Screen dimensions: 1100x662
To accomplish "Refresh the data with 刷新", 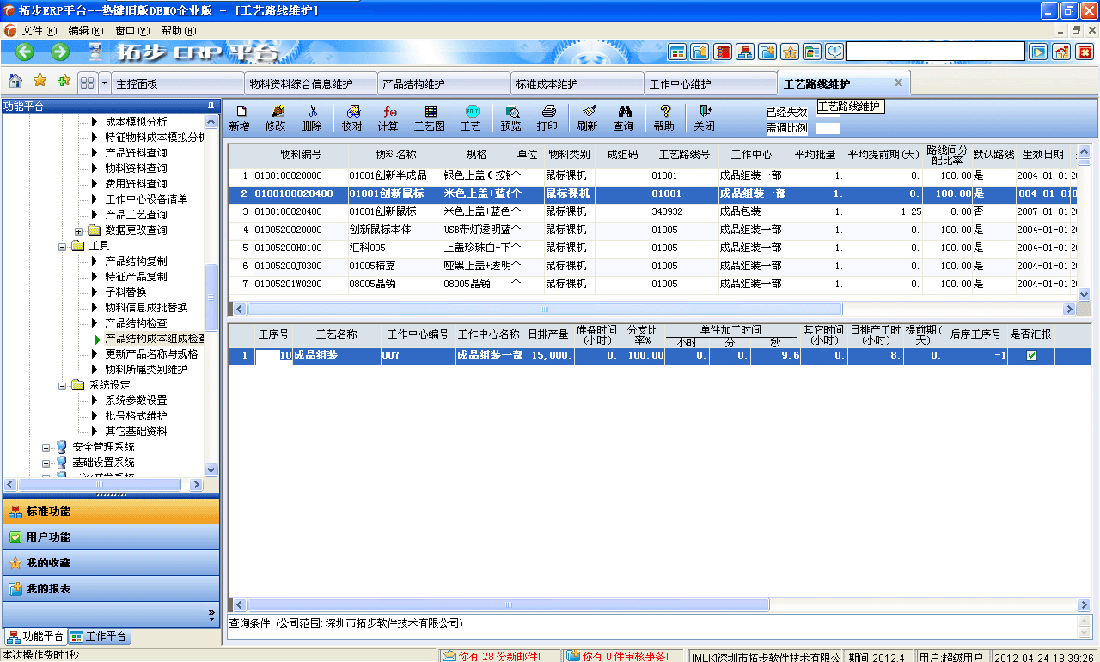I will tap(590, 118).
